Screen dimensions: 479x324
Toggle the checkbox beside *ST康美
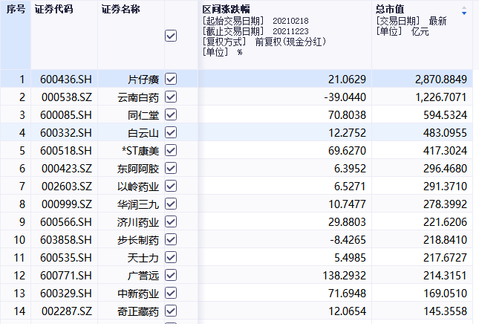171,150
